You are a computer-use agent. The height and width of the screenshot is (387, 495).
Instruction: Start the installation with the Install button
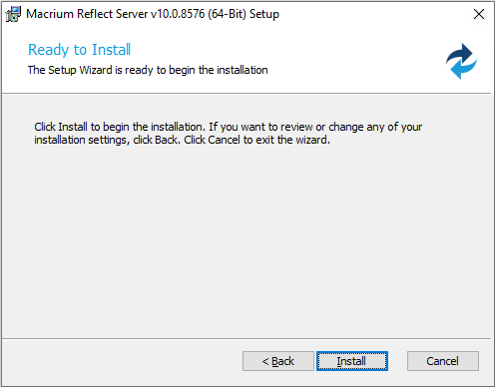coord(352,361)
